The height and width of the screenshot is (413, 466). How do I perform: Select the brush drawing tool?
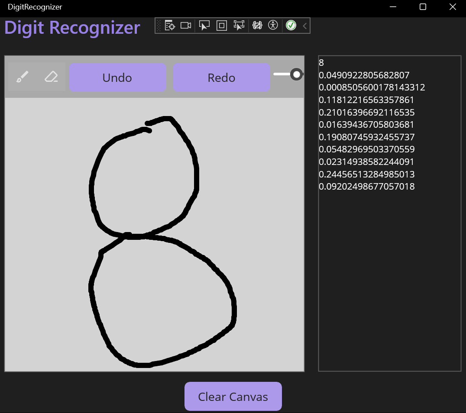(x=23, y=77)
